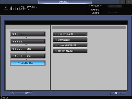Select the 設定メニュー title tab

click(65, 2)
